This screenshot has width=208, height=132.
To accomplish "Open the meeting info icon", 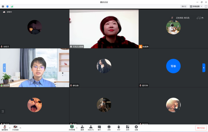I will [x=3, y=7].
